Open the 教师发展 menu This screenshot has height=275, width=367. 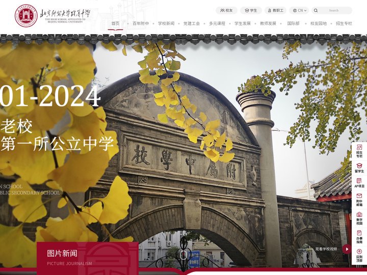pos(268,23)
